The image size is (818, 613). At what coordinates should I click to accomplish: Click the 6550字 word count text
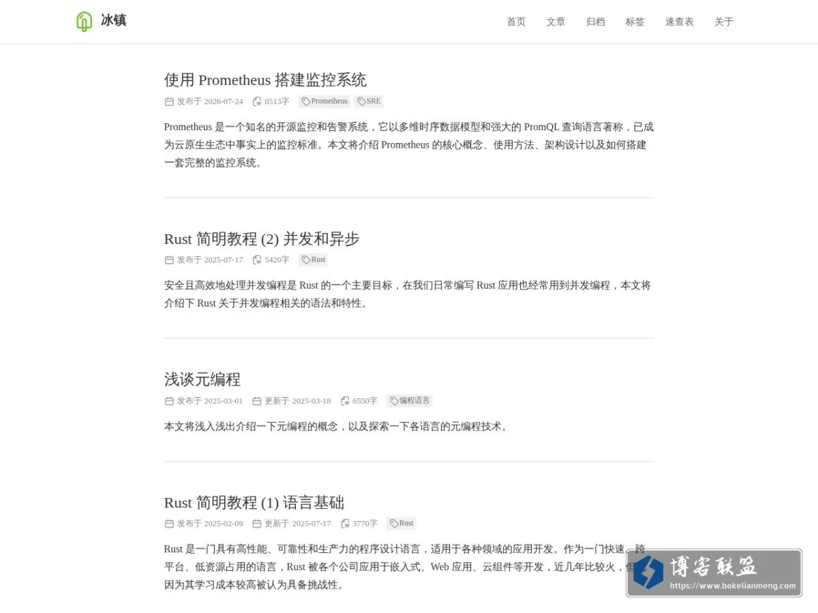pyautogui.click(x=365, y=400)
